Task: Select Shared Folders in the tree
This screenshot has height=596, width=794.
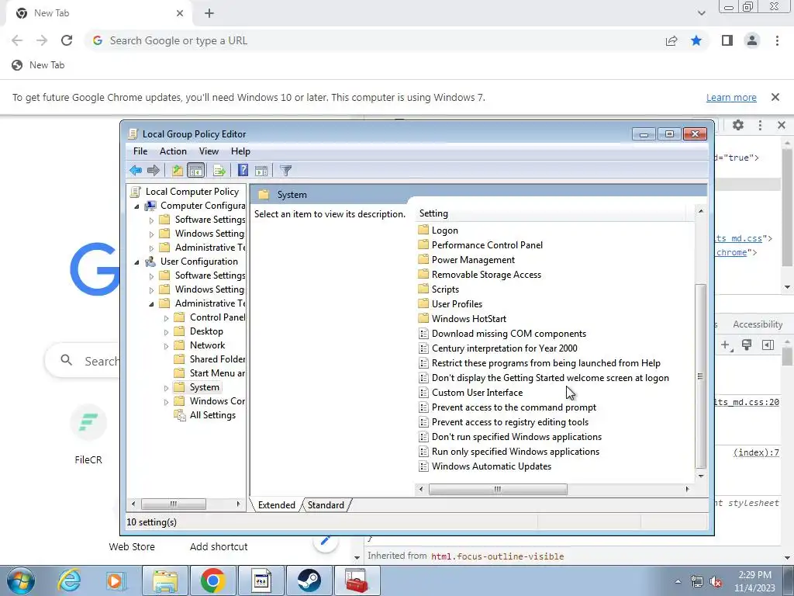Action: click(217, 359)
